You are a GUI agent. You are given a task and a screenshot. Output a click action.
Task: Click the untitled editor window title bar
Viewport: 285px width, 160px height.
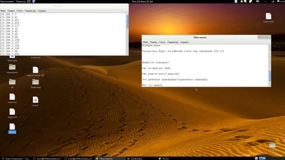tap(199, 37)
